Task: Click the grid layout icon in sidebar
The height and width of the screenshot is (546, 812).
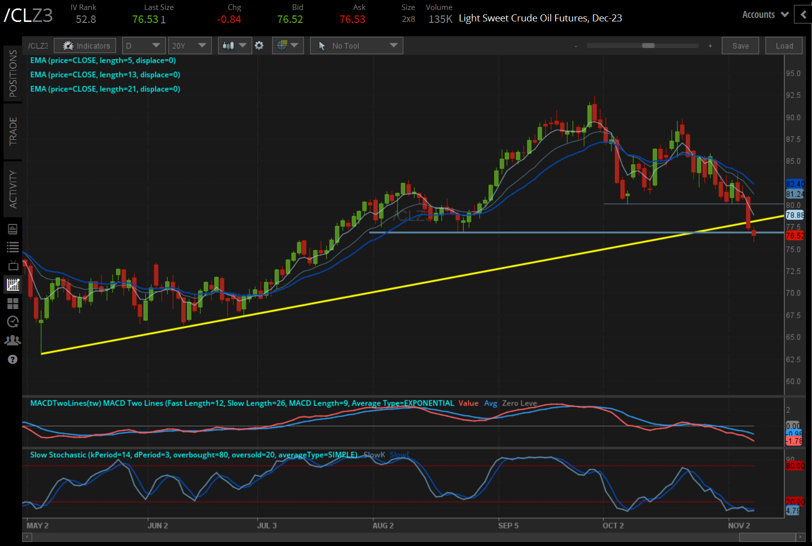Action: click(x=13, y=304)
